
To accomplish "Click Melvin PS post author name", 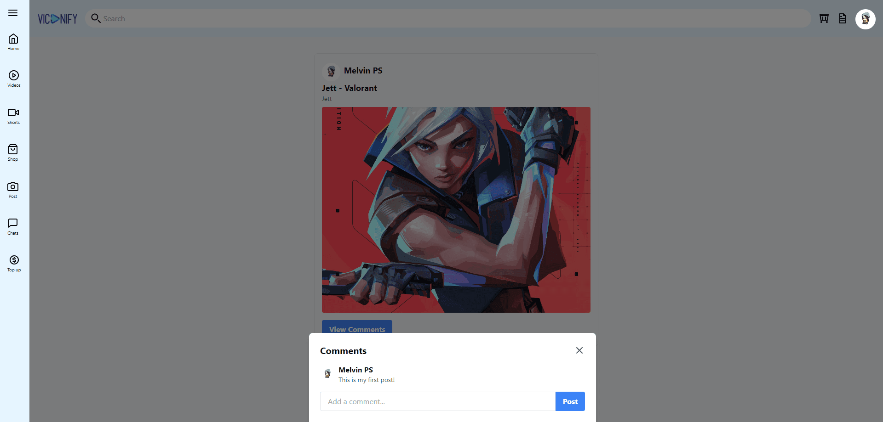I will pyautogui.click(x=363, y=71).
